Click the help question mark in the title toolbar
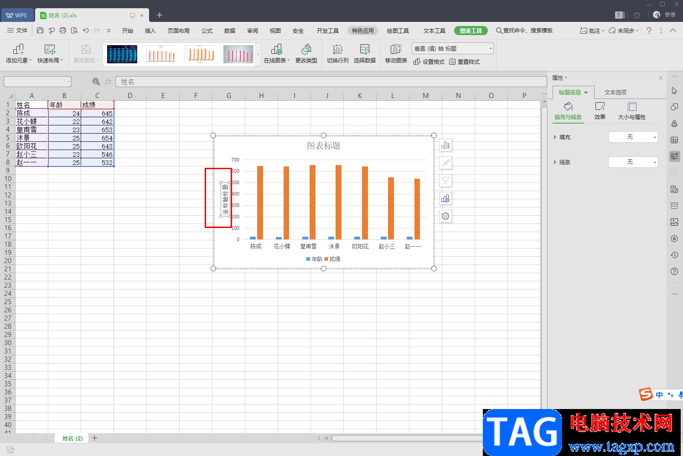This screenshot has height=456, width=683. pyautogui.click(x=649, y=31)
